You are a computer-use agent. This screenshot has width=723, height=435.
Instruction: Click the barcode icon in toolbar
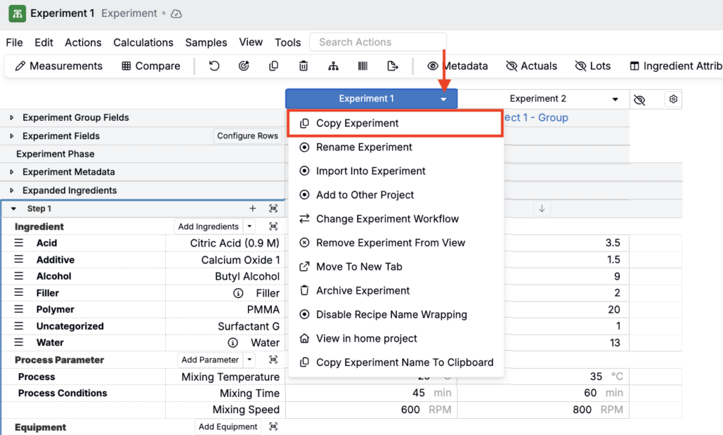[362, 66]
